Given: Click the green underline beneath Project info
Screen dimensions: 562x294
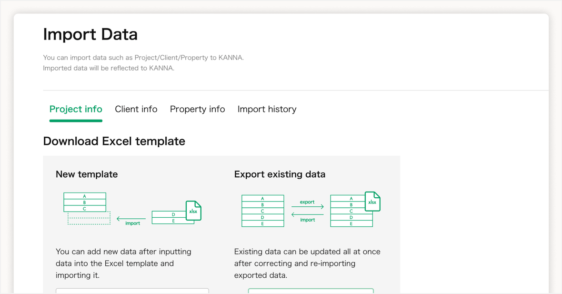Looking at the screenshot, I should (x=76, y=120).
